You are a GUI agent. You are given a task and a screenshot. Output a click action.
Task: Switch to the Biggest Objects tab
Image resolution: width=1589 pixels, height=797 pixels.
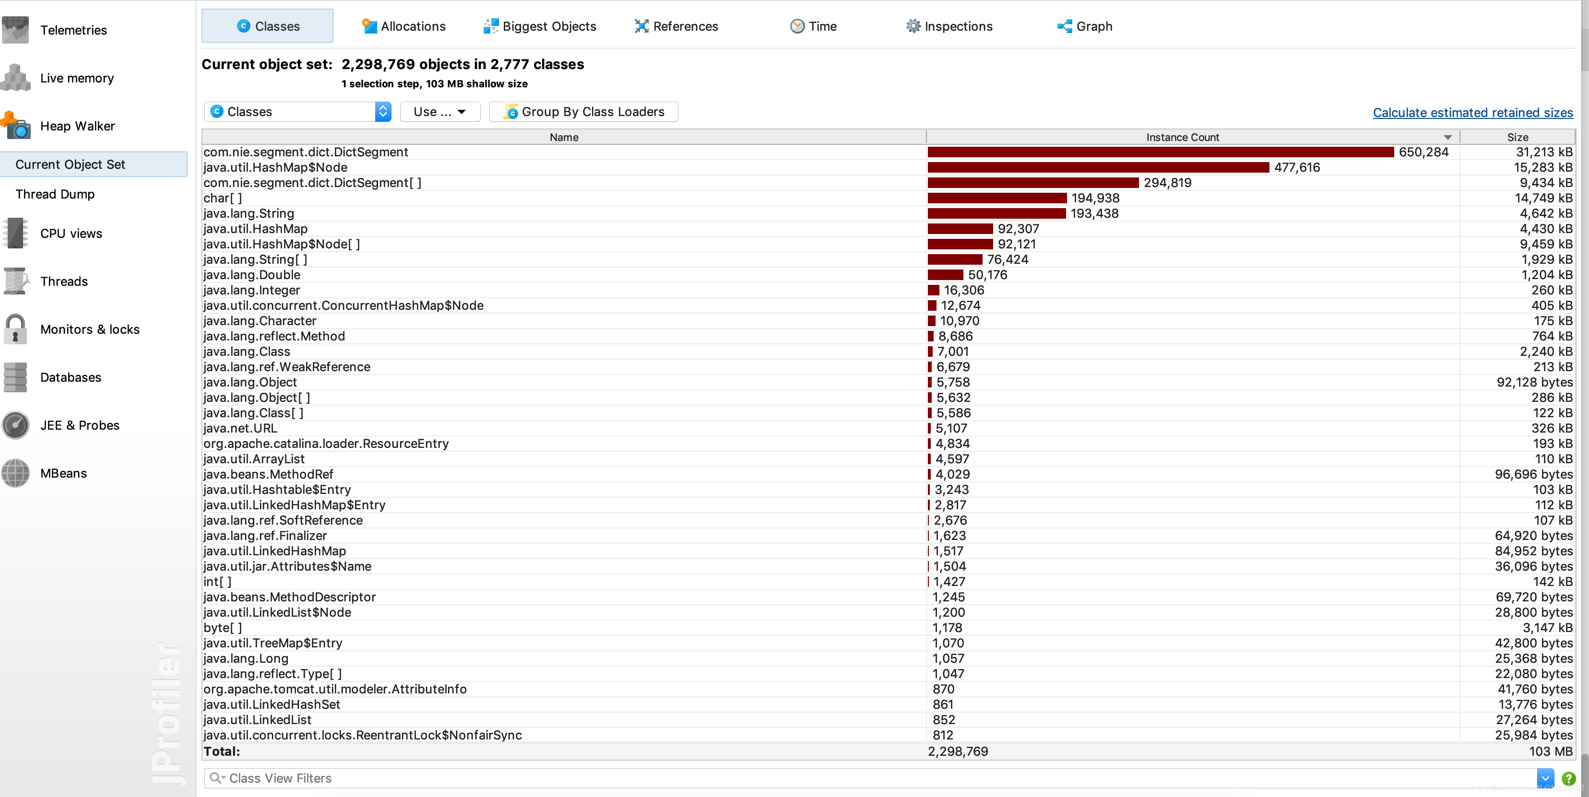pyautogui.click(x=540, y=26)
